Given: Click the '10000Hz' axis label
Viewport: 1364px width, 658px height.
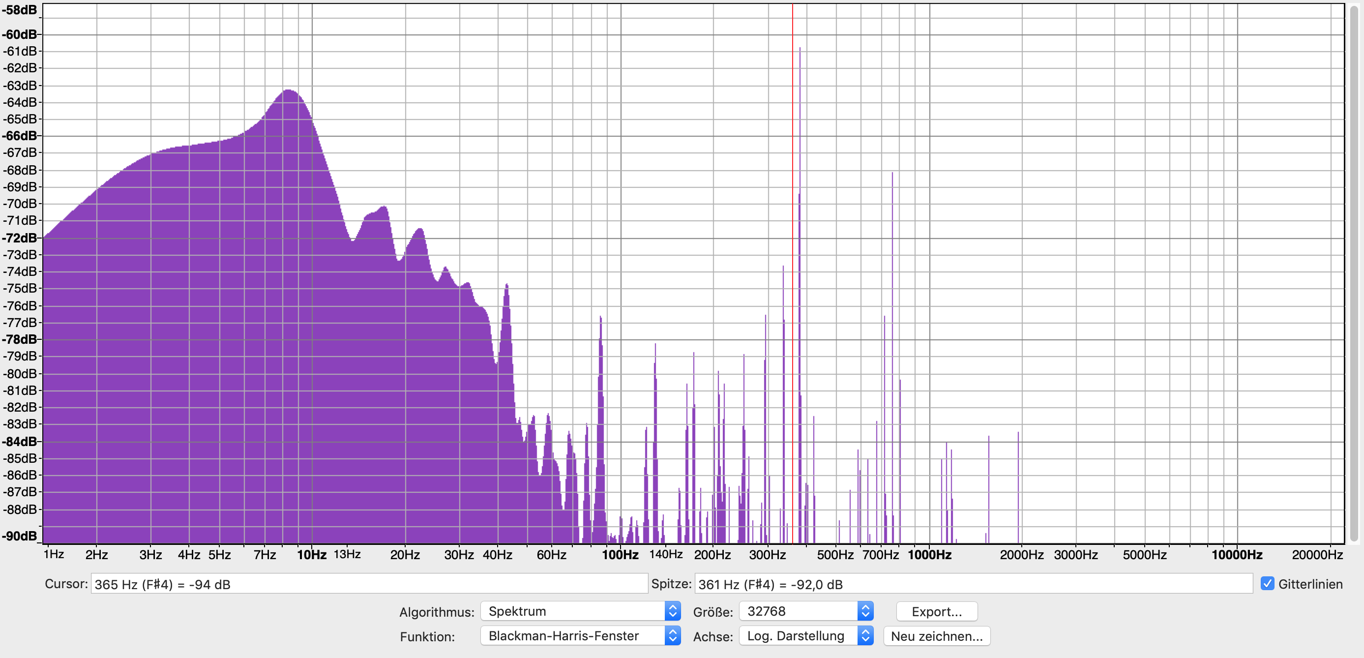Looking at the screenshot, I should point(1237,555).
